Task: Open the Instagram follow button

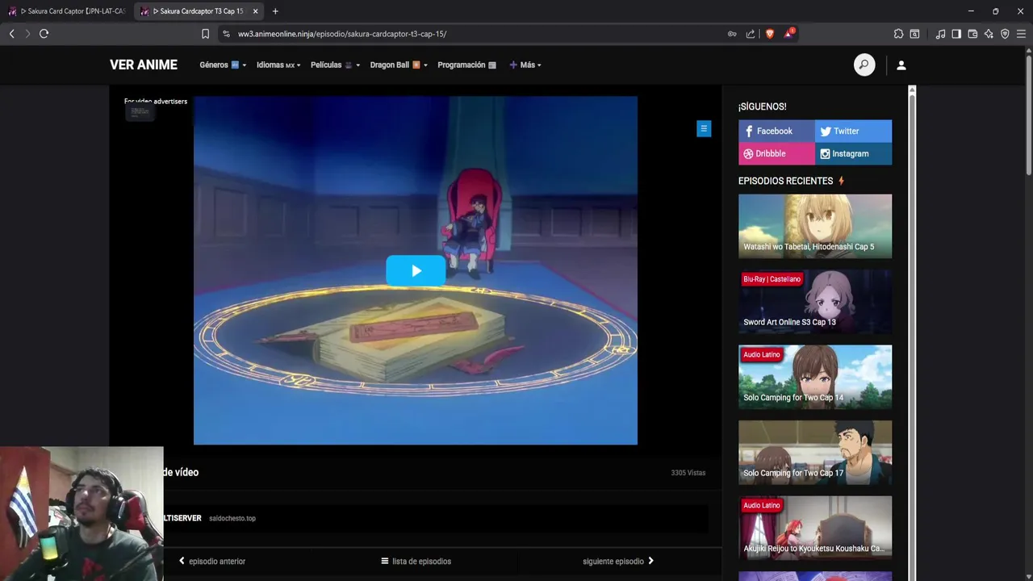Action: tap(853, 153)
